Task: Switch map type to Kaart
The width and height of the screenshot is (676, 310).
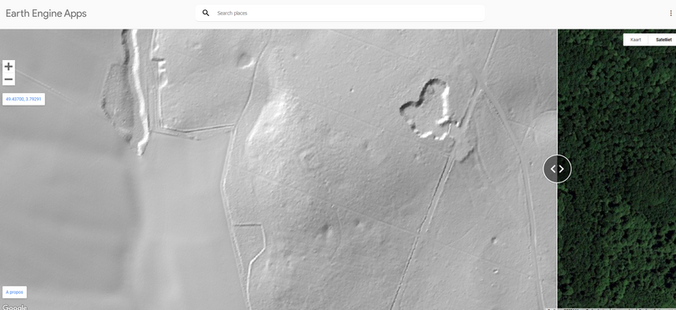Action: point(636,40)
